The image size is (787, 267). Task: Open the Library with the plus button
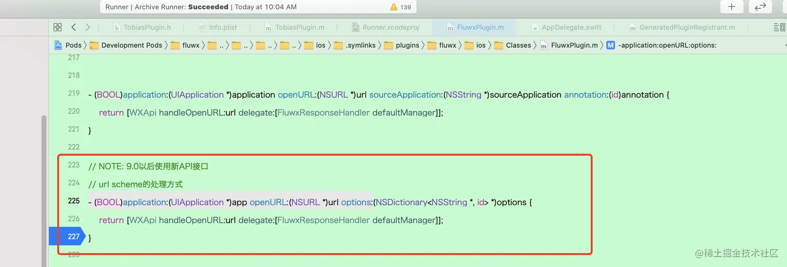tap(731, 7)
